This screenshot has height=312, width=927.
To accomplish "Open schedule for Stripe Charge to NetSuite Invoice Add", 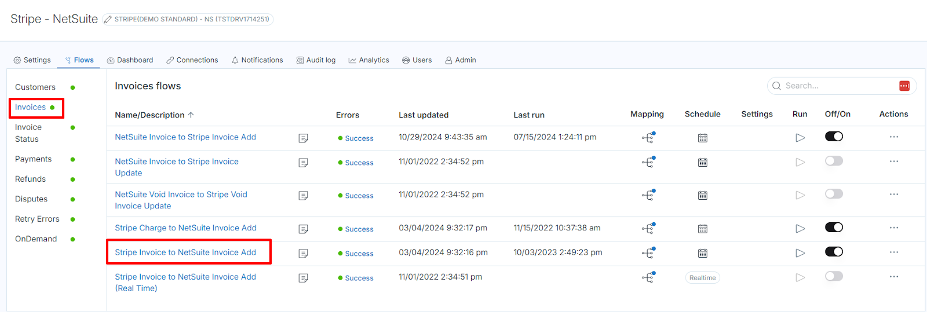I will pyautogui.click(x=702, y=229).
